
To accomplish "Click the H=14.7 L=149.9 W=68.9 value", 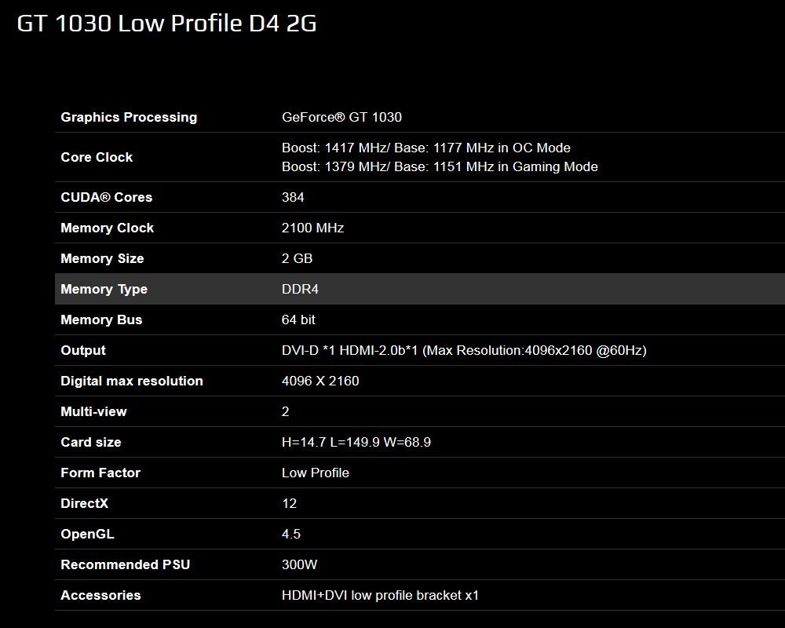I will coord(356,442).
